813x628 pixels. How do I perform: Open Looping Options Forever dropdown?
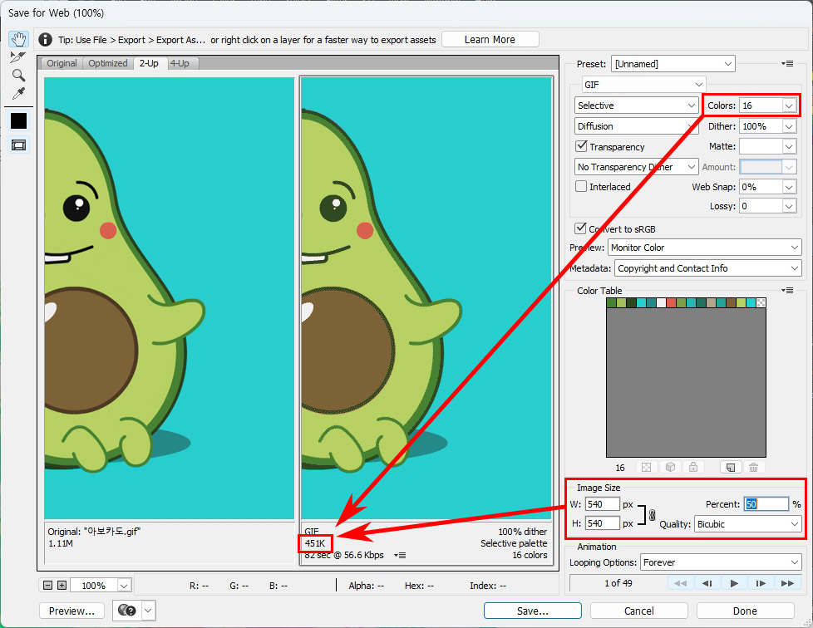(722, 562)
